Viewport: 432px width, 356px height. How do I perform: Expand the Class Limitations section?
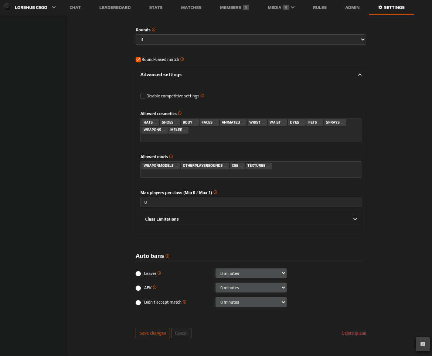pyautogui.click(x=355, y=219)
